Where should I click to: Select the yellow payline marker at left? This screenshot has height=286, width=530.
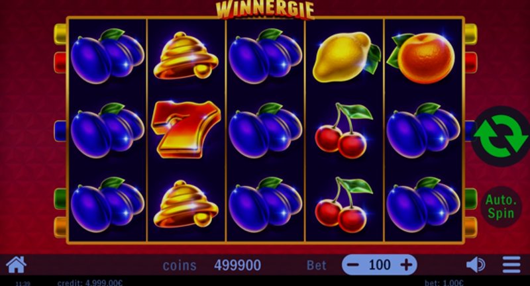(x=60, y=34)
